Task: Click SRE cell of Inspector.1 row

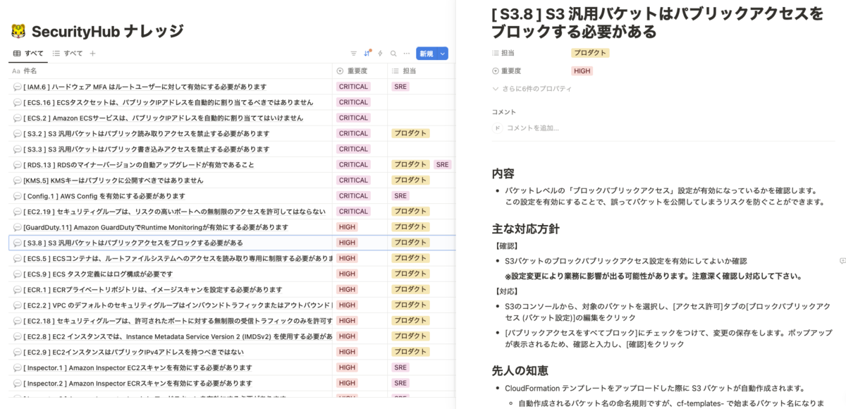Action: tap(400, 367)
